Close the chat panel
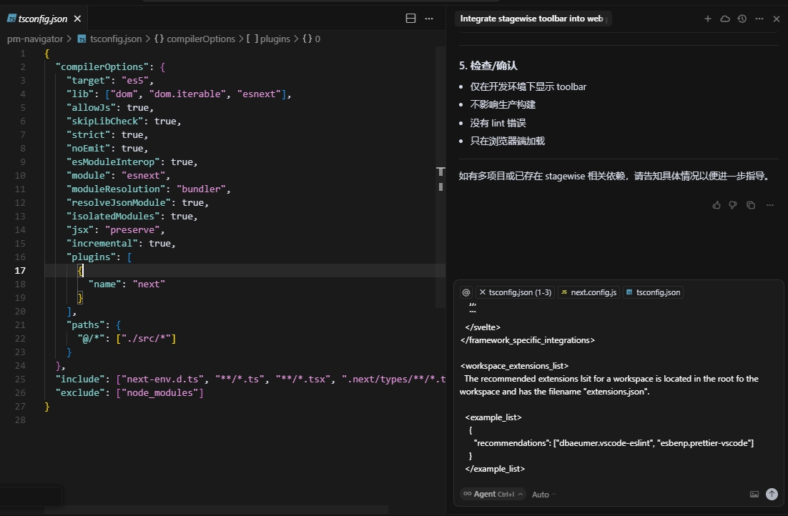Screen dimensions: 788x516 coord(776,19)
